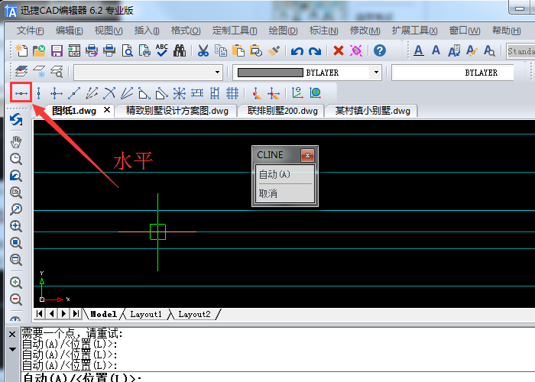This screenshot has width=535, height=382.
Task: Go to previous layout tab arrow
Action: pos(51,313)
